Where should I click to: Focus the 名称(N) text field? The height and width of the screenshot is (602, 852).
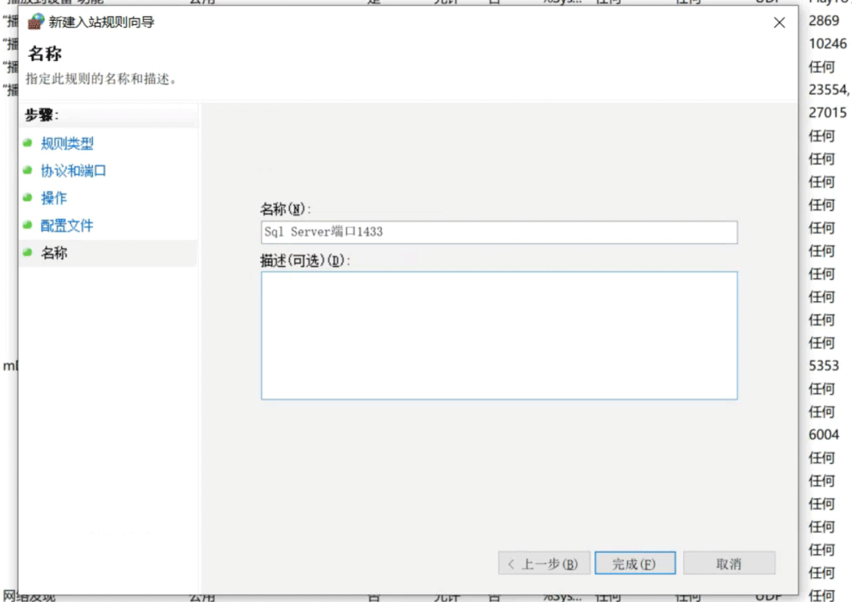click(499, 232)
